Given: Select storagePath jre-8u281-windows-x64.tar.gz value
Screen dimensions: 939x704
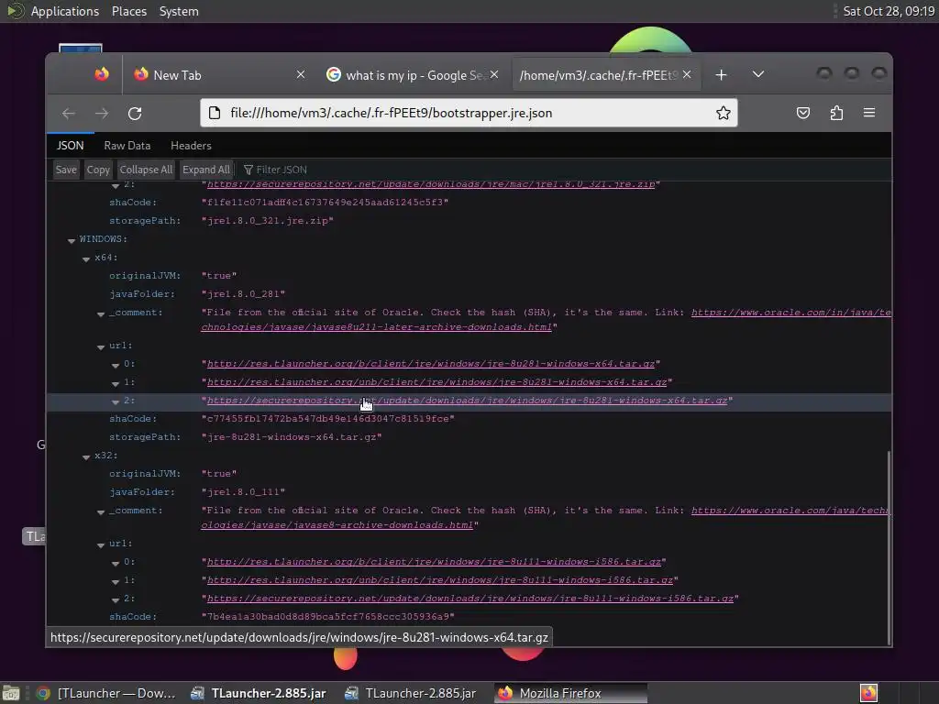Looking at the screenshot, I should point(291,437).
